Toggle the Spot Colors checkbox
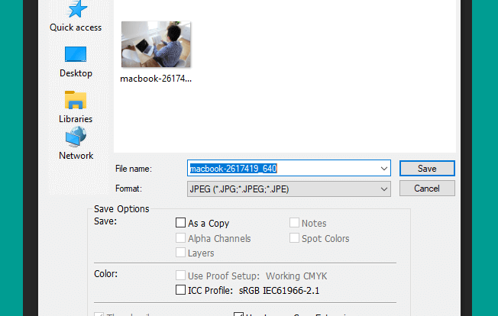This screenshot has width=498, height=316. (294, 238)
